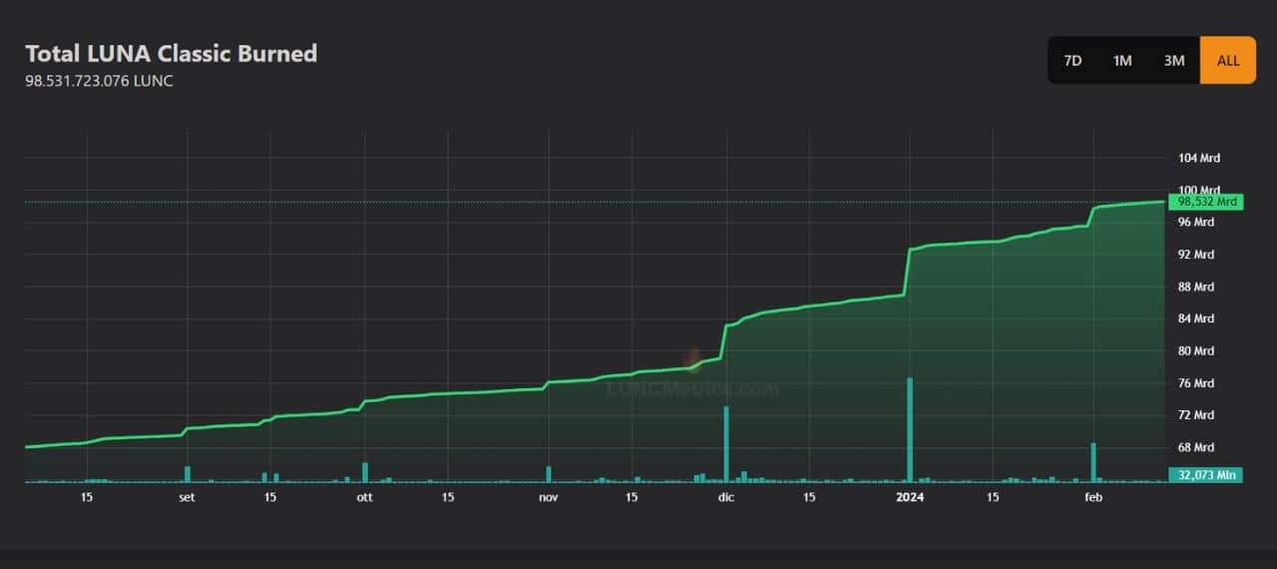Click the 'ott' month label on time axis
This screenshot has height=569, width=1277.
pyautogui.click(x=364, y=496)
